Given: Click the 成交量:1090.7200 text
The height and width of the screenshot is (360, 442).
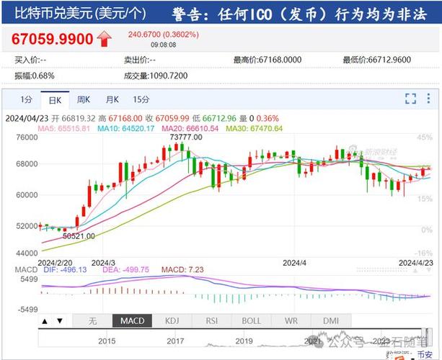Looking at the screenshot, I should 156,76.
